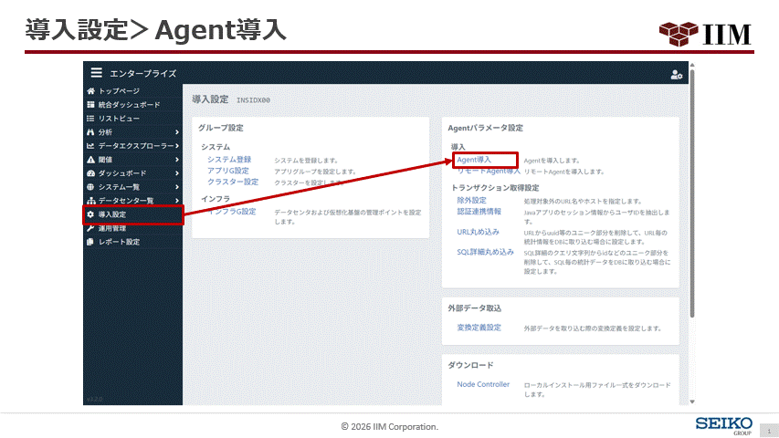Open the hamburger menu icon
This screenshot has height=438, width=779.
click(x=97, y=73)
